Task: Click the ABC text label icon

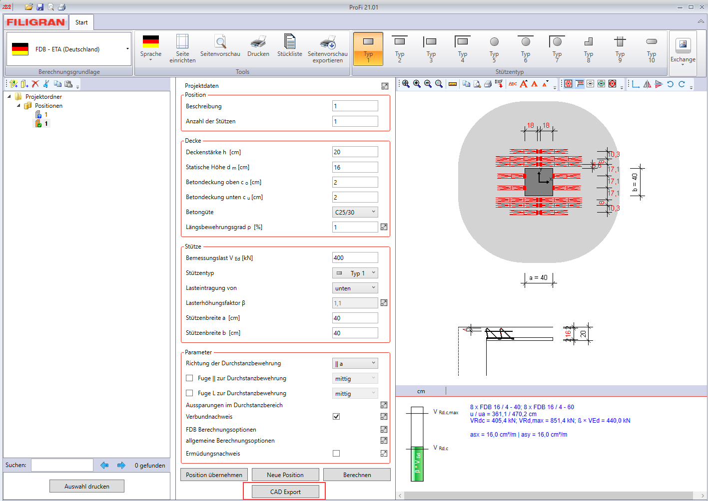Action: point(513,84)
